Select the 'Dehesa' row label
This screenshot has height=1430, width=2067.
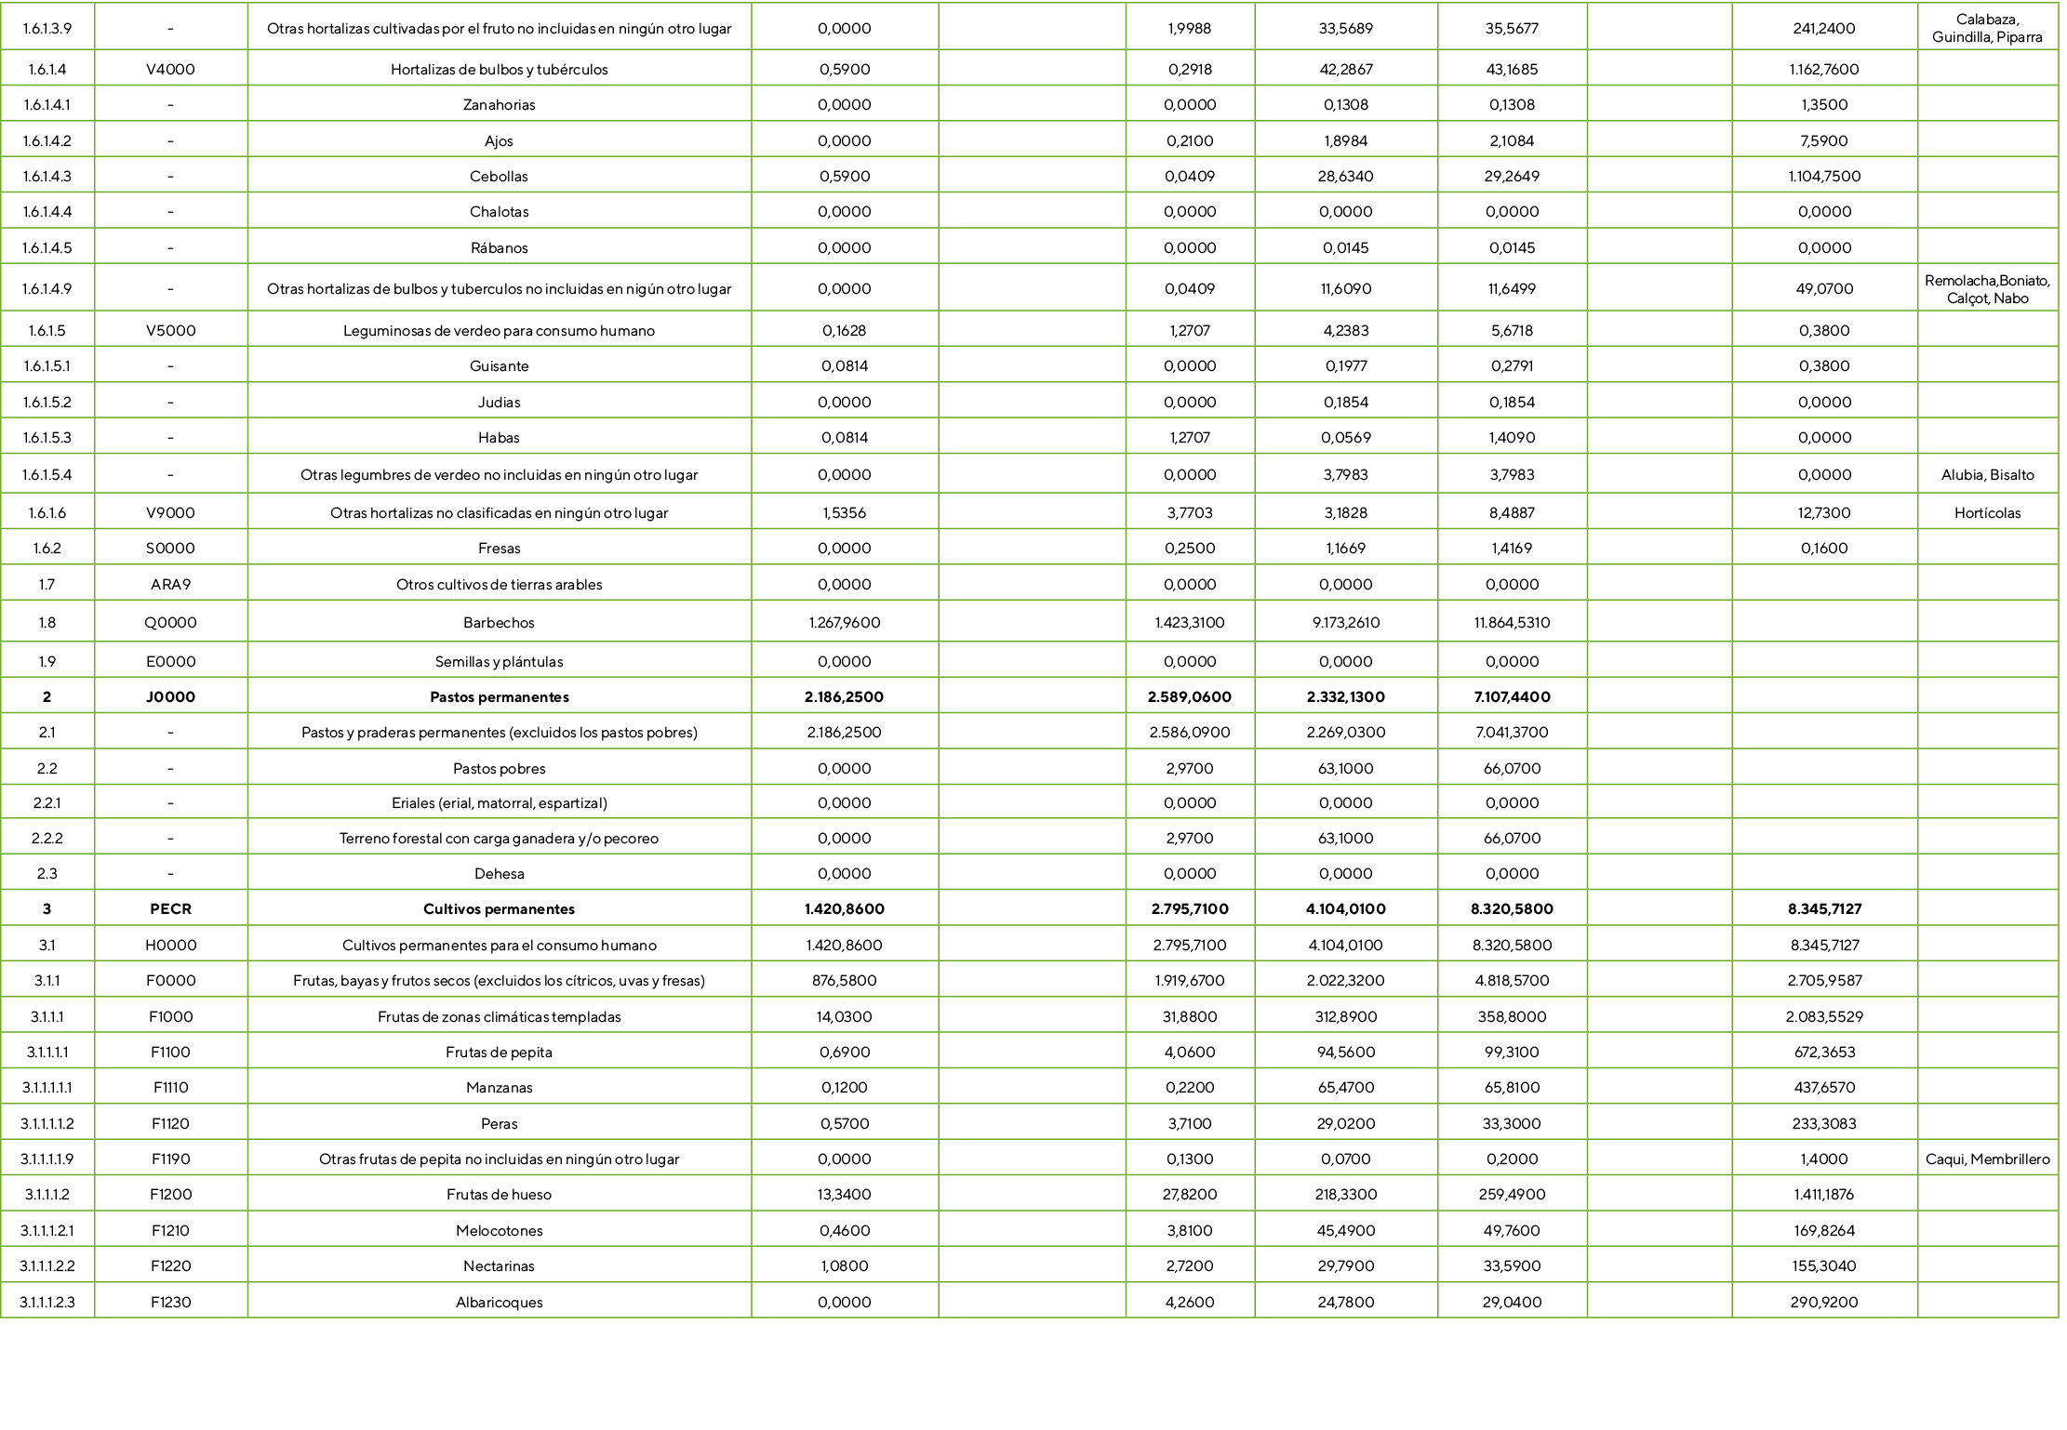coord(499,873)
